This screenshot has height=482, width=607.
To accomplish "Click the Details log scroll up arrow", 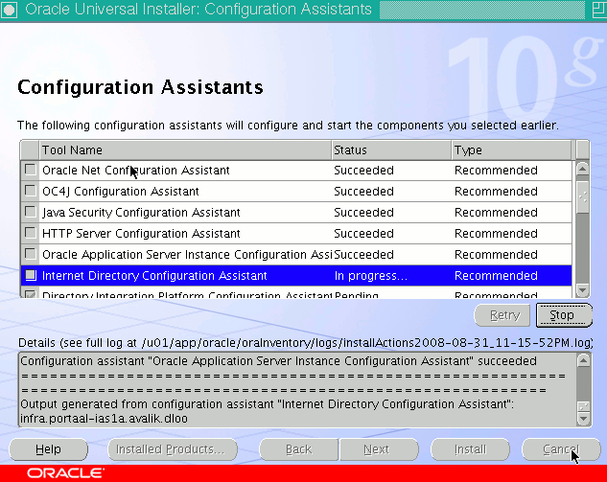I will click(583, 361).
